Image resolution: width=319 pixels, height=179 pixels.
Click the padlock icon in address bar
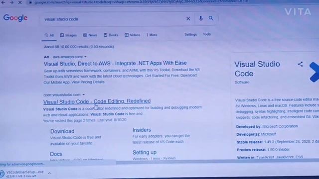(30, 2)
